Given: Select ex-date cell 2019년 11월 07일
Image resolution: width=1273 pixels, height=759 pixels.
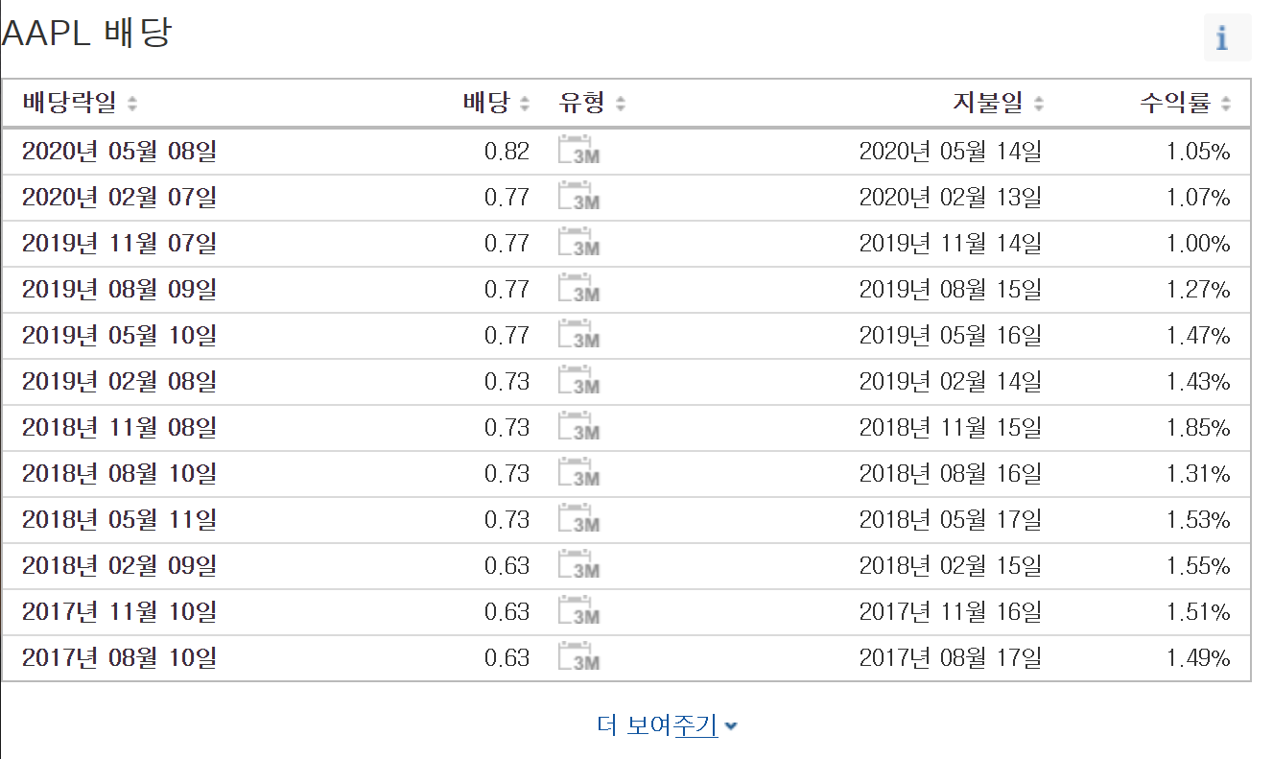Looking at the screenshot, I should (120, 244).
